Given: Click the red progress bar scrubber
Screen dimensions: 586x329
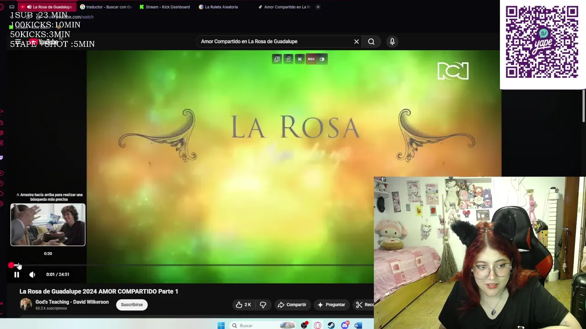Looking at the screenshot, I should 11,265.
